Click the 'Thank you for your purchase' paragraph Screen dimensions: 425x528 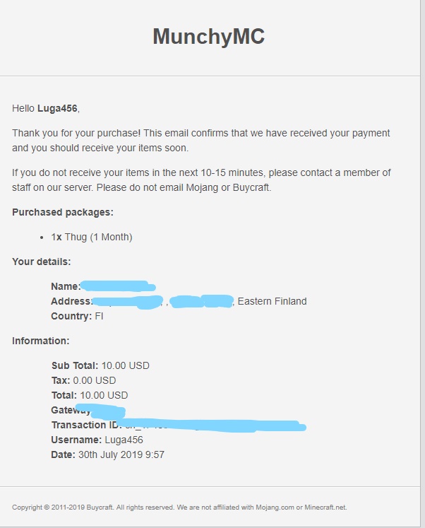pos(200,141)
